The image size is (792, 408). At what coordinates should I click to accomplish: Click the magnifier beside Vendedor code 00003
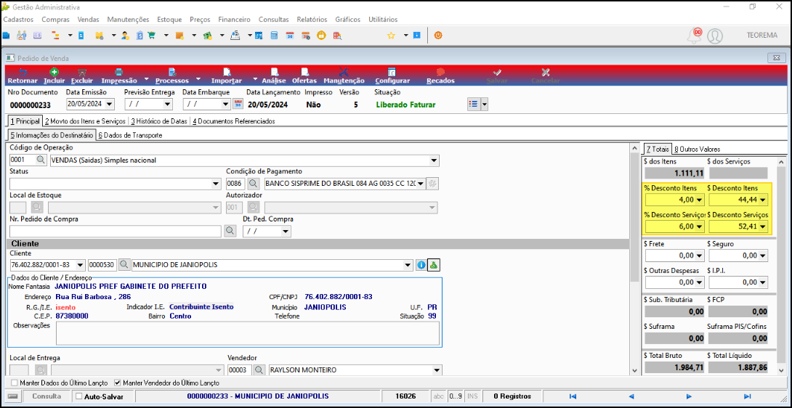click(259, 370)
